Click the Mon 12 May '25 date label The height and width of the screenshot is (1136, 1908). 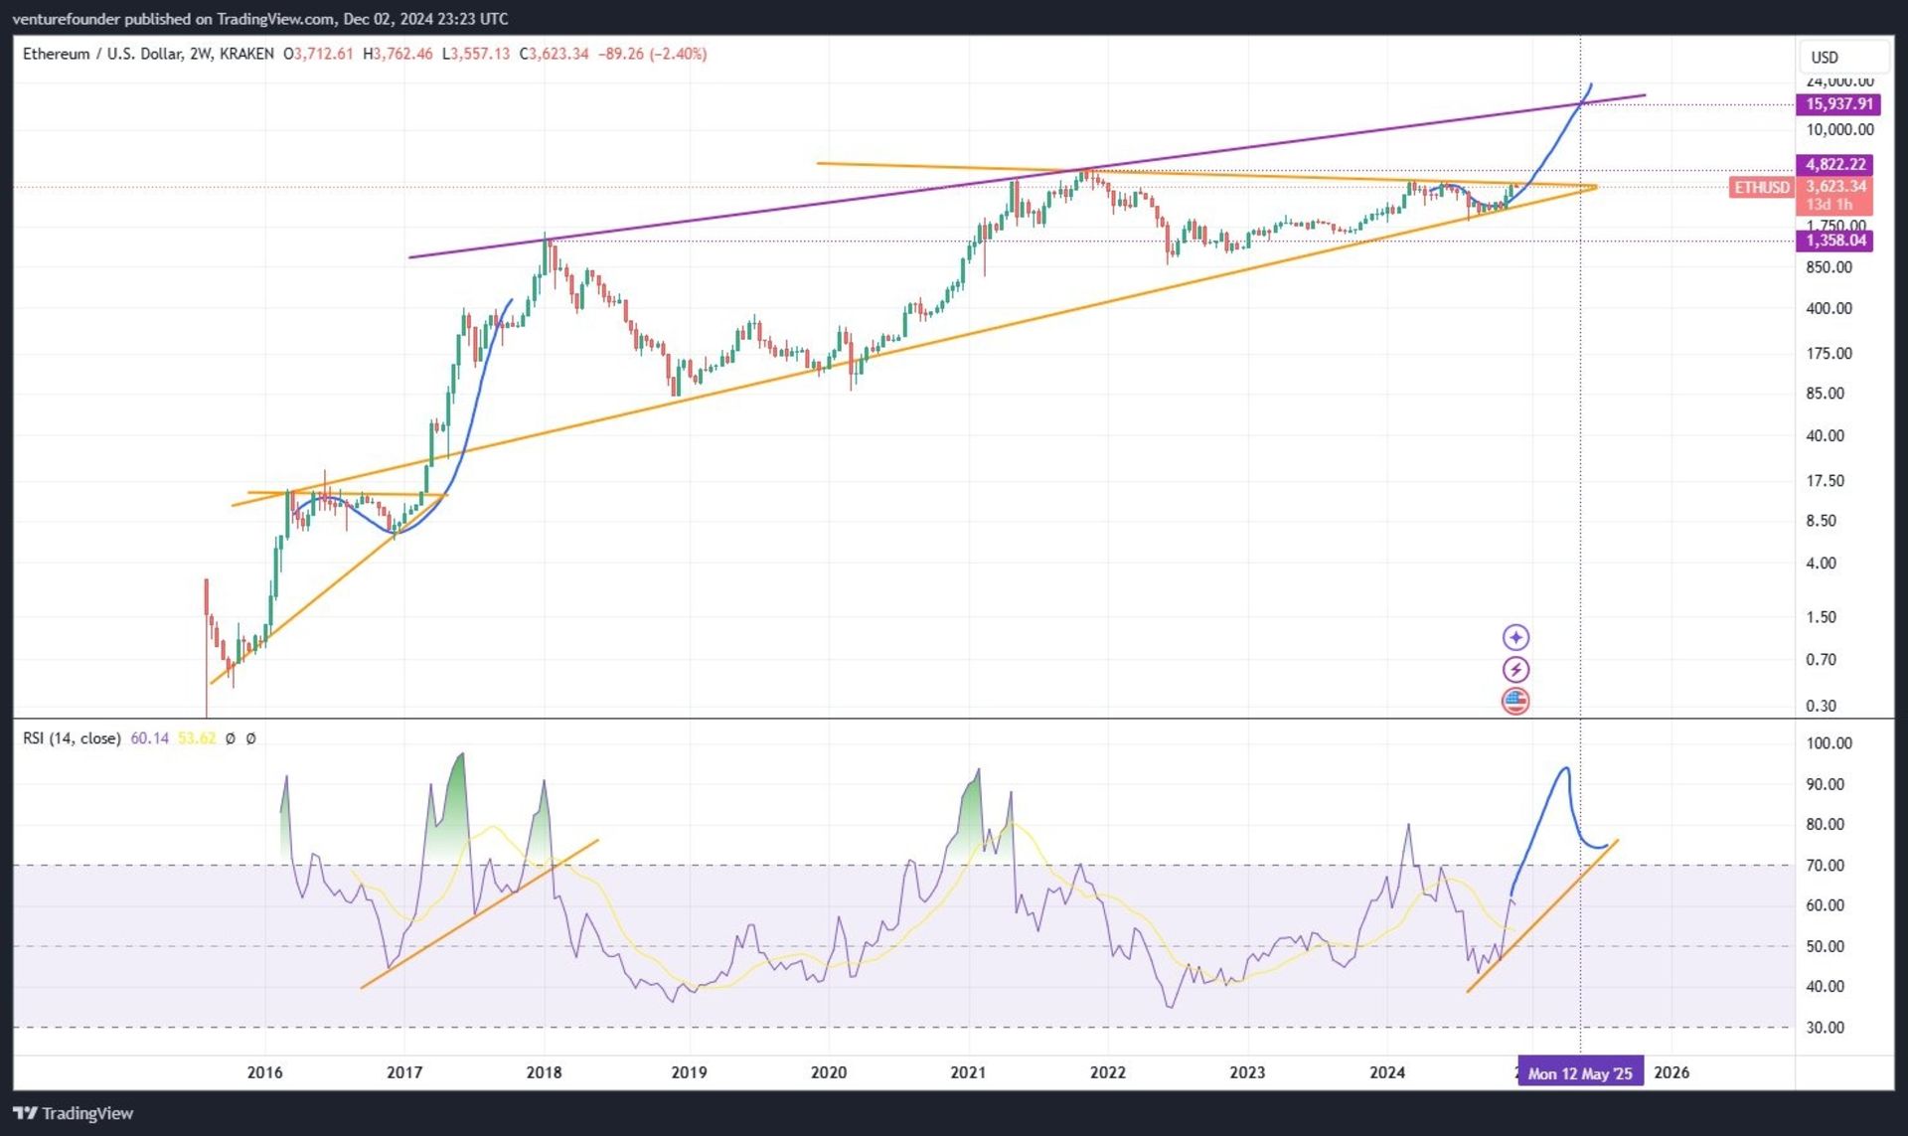[x=1579, y=1073]
